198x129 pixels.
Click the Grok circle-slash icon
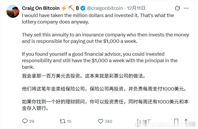[x=177, y=8]
